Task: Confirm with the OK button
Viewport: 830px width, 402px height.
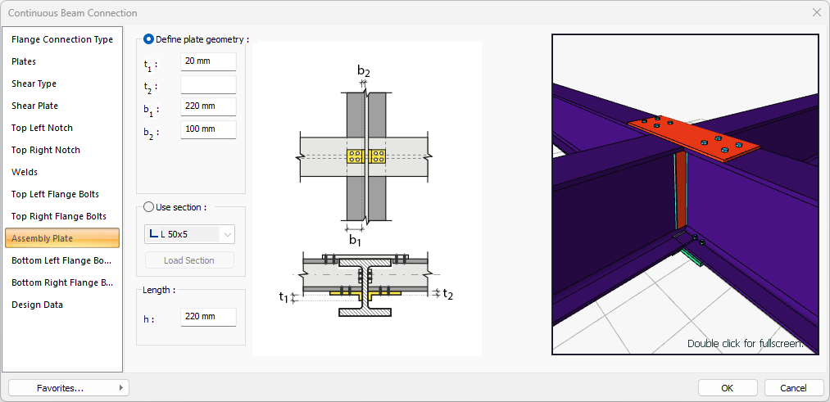Action: tap(728, 388)
